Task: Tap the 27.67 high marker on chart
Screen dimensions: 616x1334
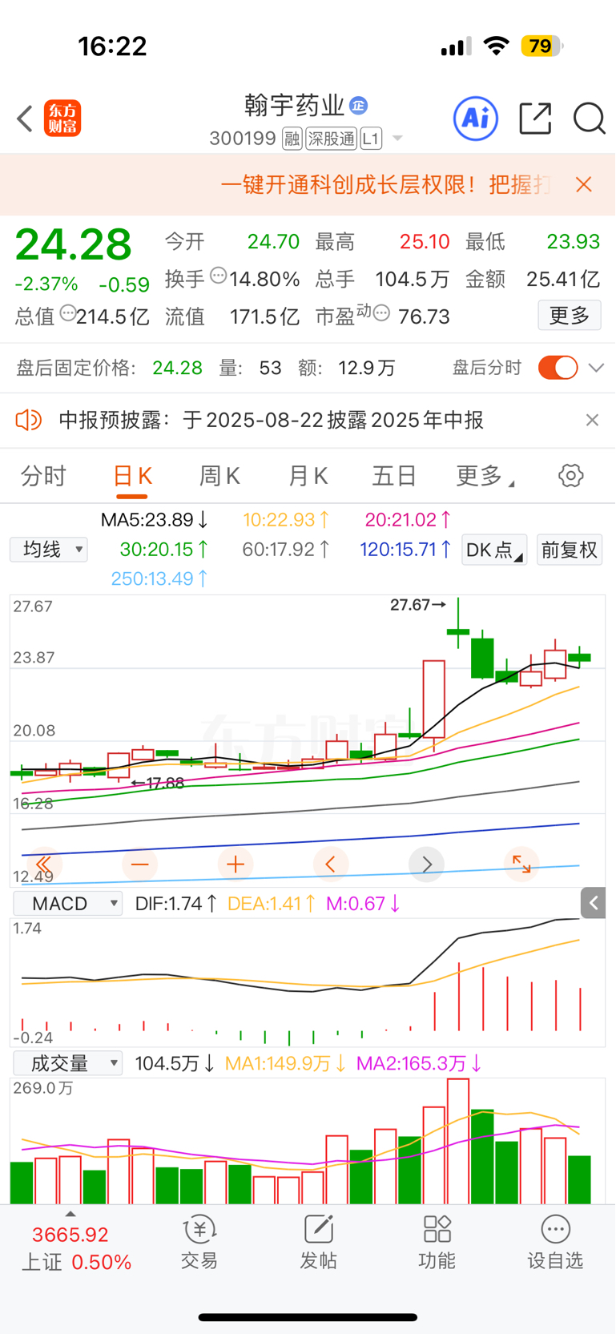Action: point(417,605)
